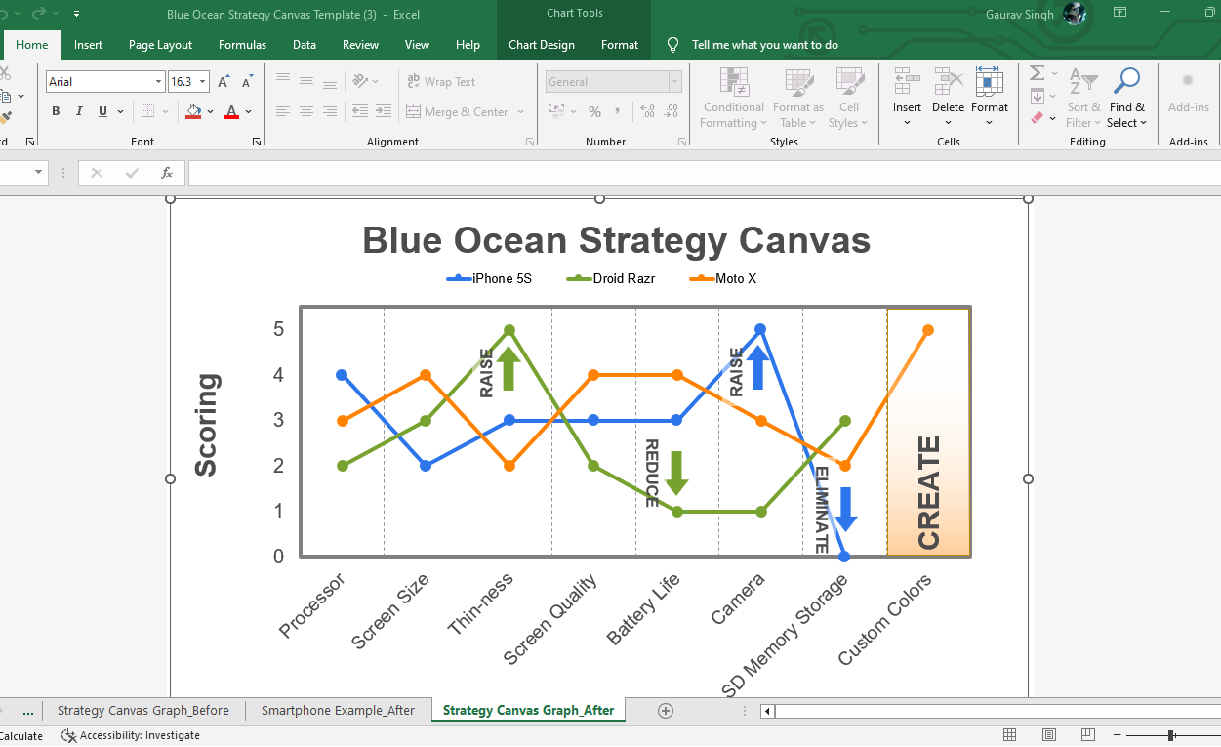The height and width of the screenshot is (747, 1221).
Task: Open the font size dropdown
Action: (203, 82)
